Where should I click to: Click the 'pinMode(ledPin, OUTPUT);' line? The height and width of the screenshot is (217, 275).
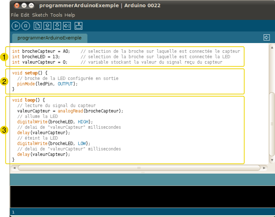(x=47, y=84)
